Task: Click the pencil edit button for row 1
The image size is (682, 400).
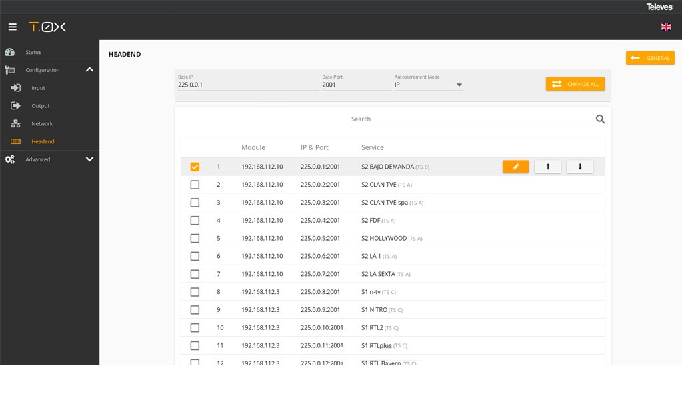Action: click(x=515, y=167)
